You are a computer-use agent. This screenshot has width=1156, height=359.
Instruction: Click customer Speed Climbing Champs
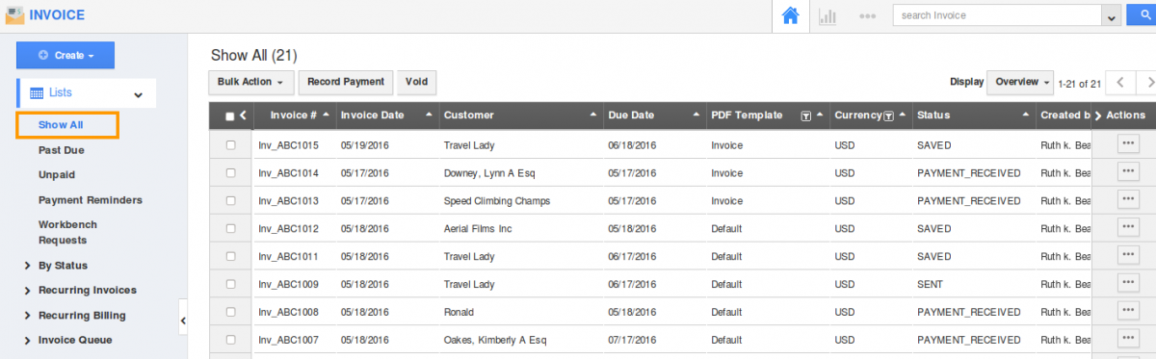[x=497, y=201]
